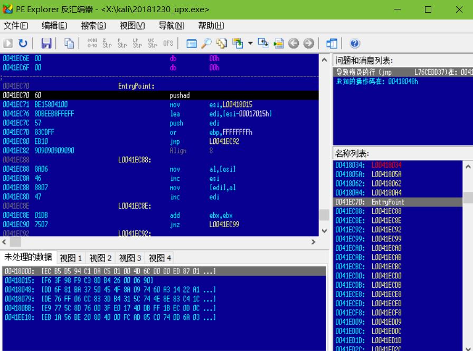
Task: Toggle the panel layout icon
Action: (x=332, y=43)
